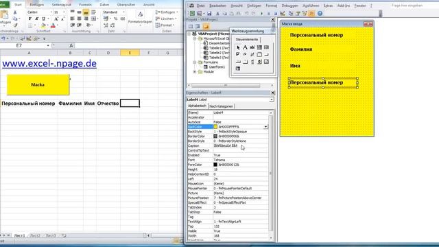Select the ToggleButton control in the toolbox
This screenshot has height=247, width=439.
[252, 54]
